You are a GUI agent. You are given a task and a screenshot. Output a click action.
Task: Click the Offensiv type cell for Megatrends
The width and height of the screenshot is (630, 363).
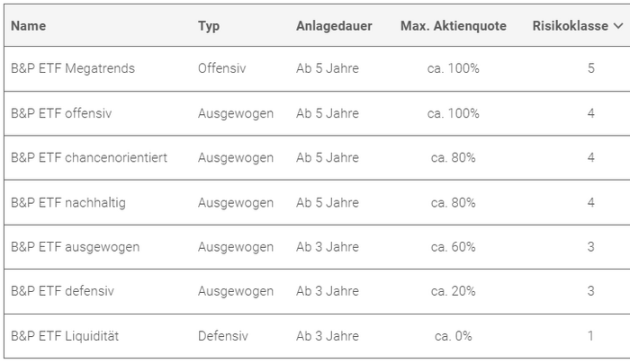(x=221, y=68)
